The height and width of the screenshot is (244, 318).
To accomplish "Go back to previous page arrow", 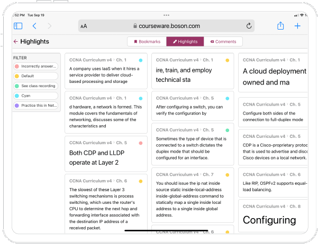I will click(34, 26).
